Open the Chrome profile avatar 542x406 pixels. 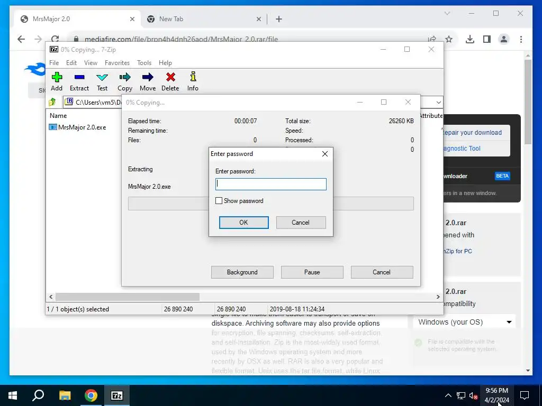pyautogui.click(x=504, y=39)
